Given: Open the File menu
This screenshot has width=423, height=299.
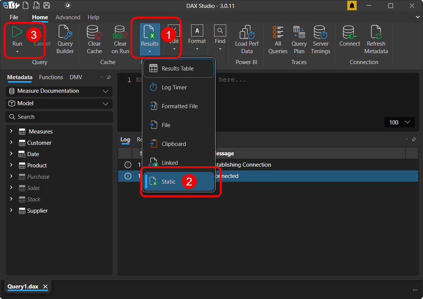Looking at the screenshot, I should [x=14, y=17].
